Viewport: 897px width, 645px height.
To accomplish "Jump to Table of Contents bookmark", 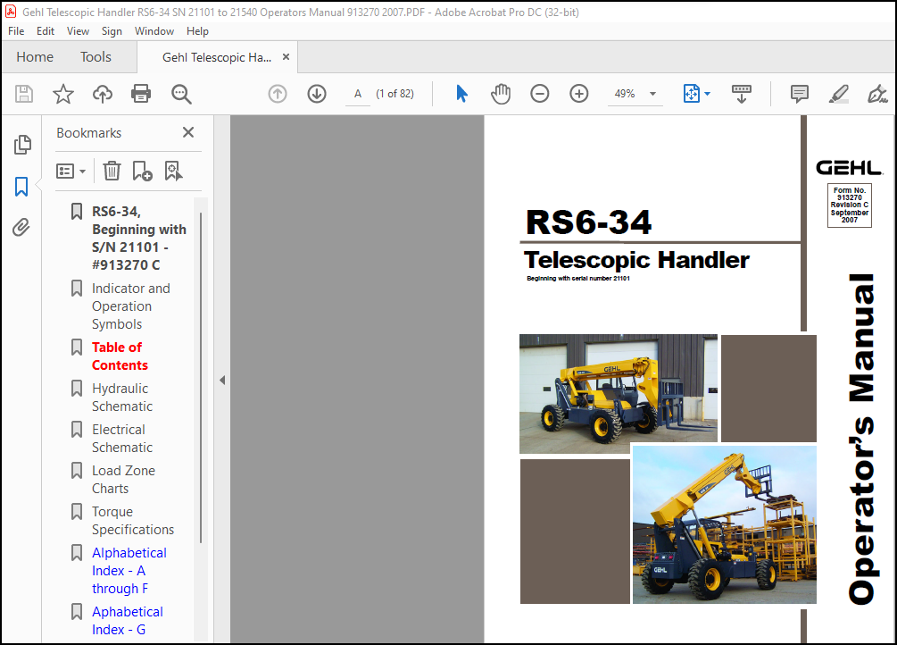I will click(120, 356).
